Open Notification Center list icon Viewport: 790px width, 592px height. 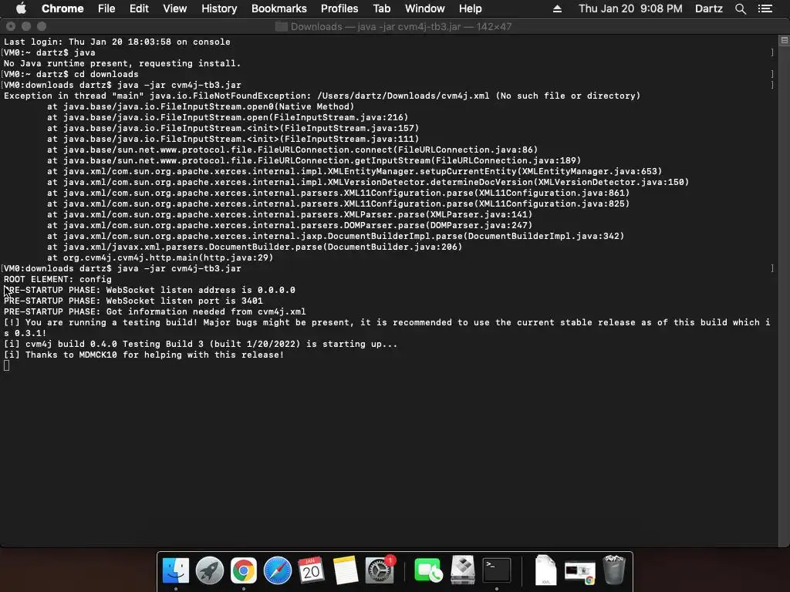click(765, 8)
